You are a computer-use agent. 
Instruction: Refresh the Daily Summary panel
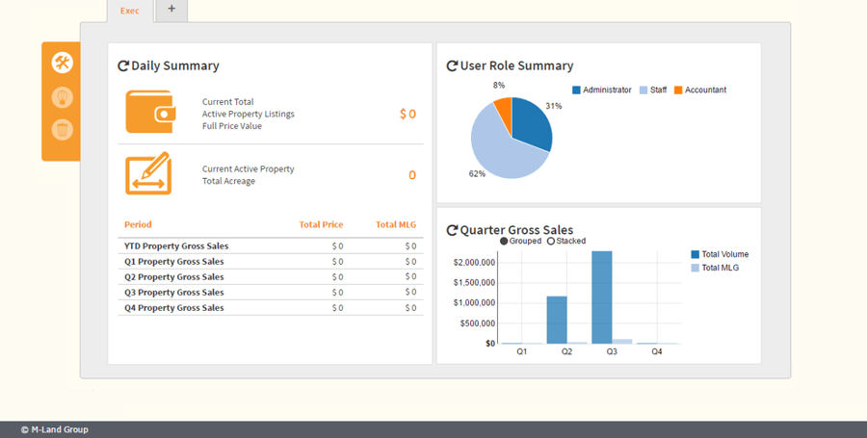click(x=123, y=66)
